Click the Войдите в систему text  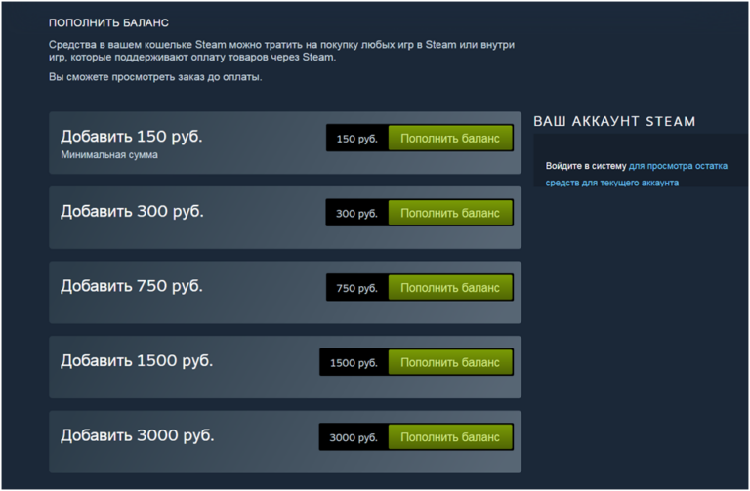pyautogui.click(x=586, y=166)
